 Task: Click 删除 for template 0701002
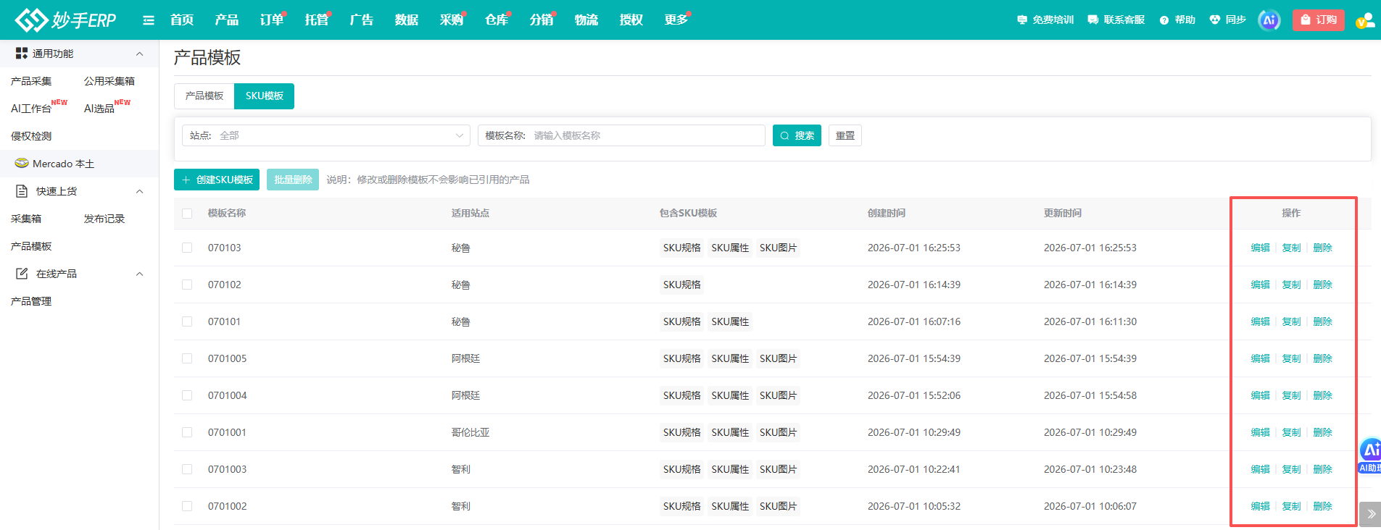click(x=1322, y=506)
